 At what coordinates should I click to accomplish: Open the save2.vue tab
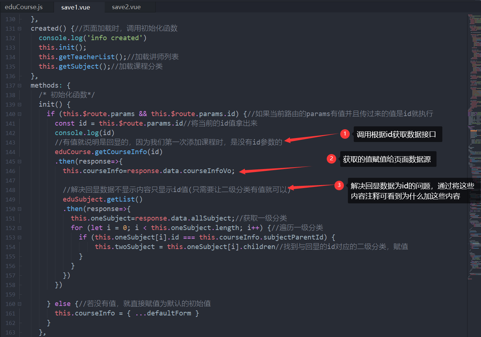(x=126, y=7)
